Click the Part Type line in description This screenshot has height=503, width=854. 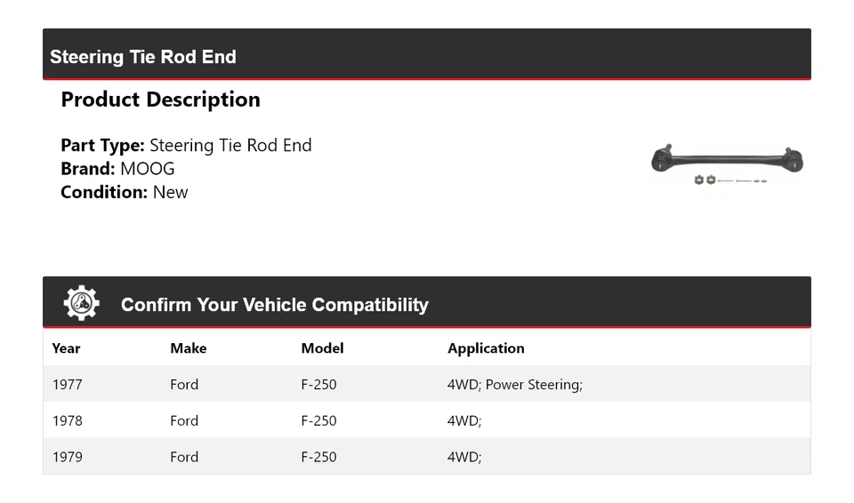(186, 146)
